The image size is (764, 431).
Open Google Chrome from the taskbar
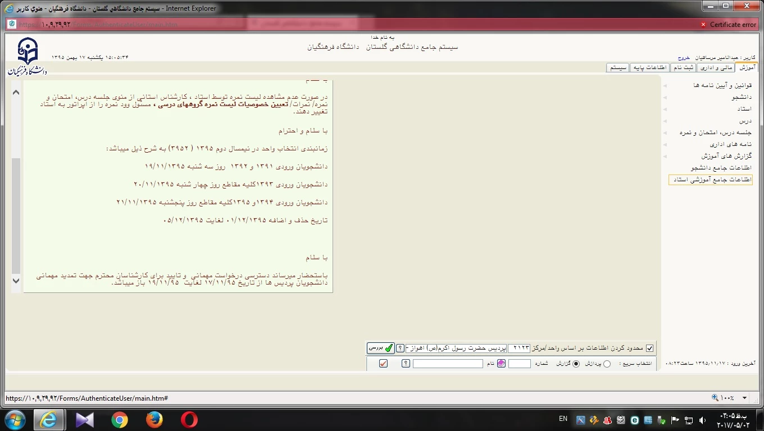(x=119, y=420)
